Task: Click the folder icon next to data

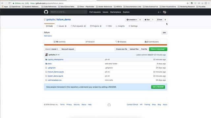Action: pos(46,64)
